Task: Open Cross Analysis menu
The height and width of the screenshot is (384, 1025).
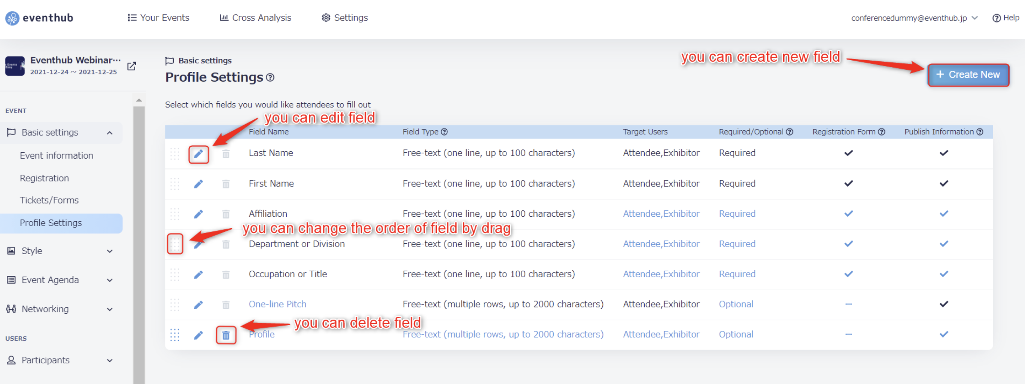Action: 255,18
